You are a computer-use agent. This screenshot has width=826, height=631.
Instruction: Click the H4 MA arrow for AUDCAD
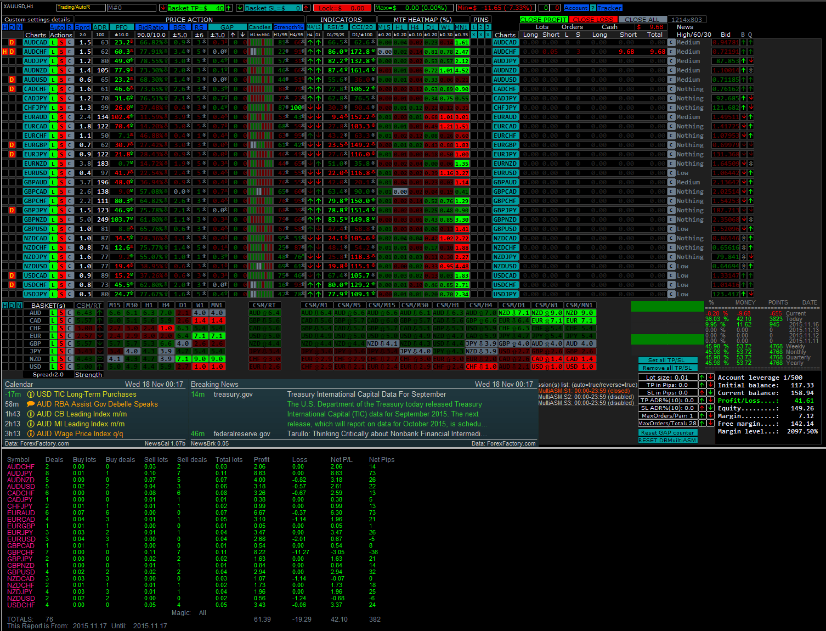(310, 42)
